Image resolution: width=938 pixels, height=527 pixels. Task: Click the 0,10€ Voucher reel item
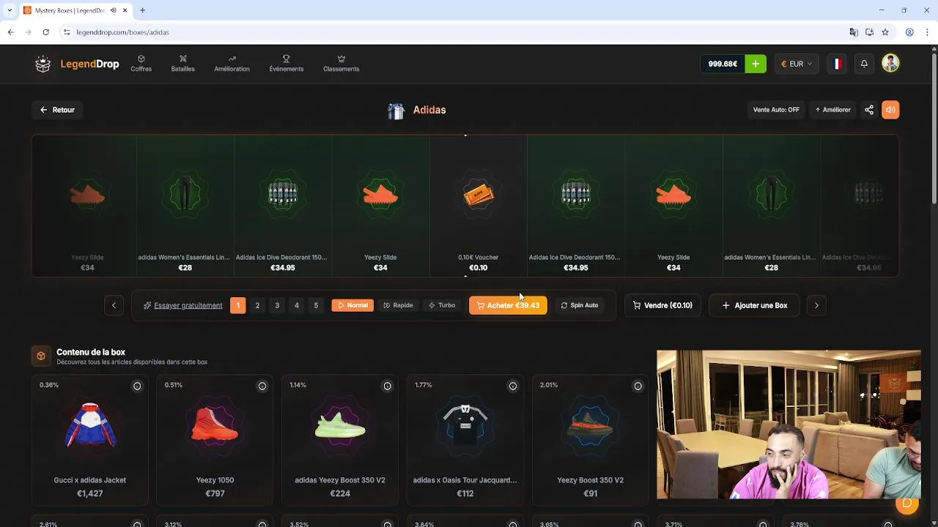point(478,205)
